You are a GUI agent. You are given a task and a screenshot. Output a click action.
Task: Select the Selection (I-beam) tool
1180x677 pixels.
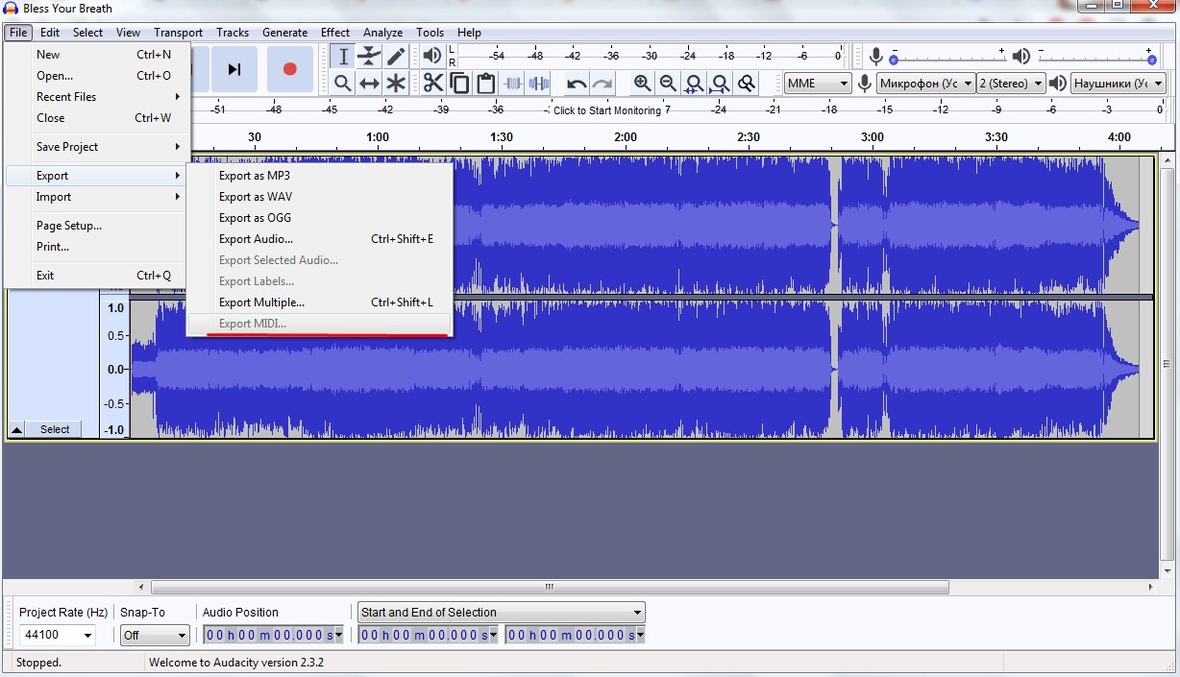[x=343, y=57]
